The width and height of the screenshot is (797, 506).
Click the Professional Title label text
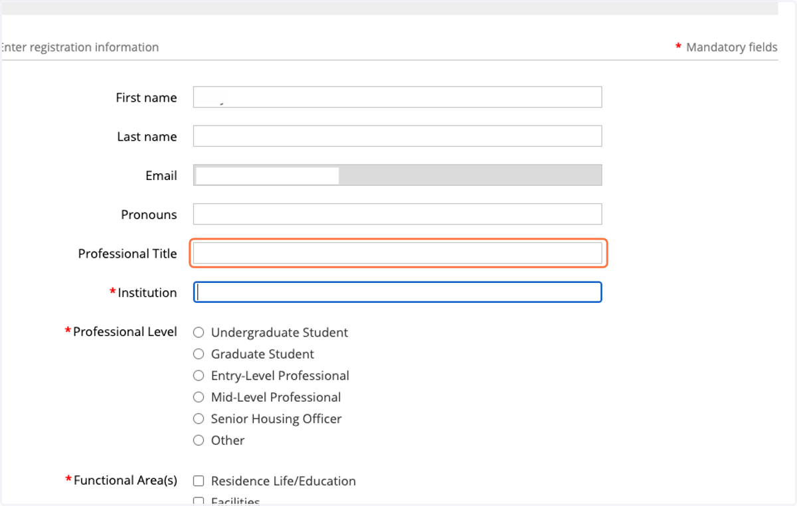tap(128, 254)
